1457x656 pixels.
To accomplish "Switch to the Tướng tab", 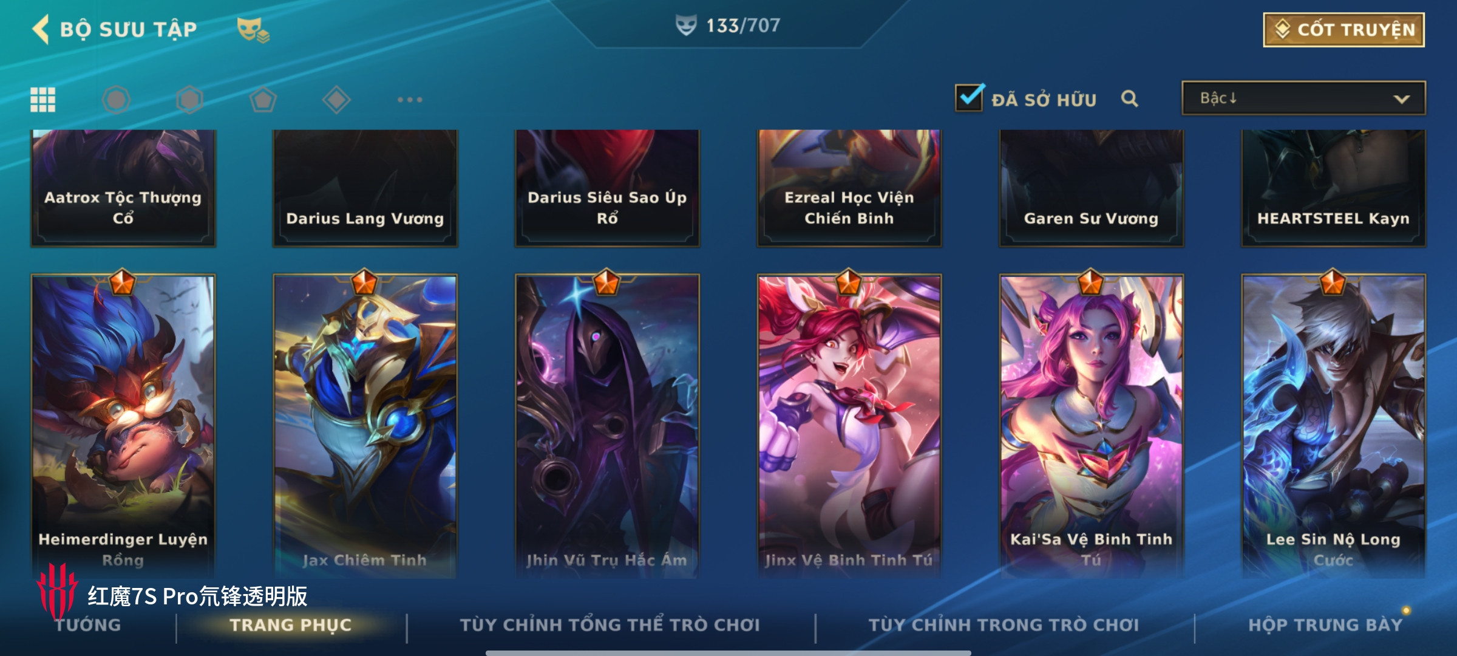I will 88,625.
